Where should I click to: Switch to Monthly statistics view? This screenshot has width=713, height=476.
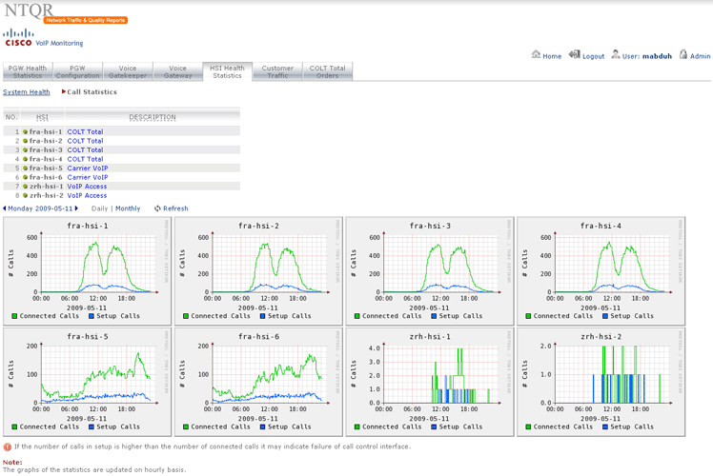128,208
